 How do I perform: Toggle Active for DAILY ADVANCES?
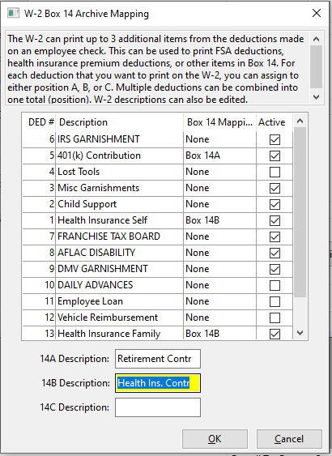click(x=275, y=285)
